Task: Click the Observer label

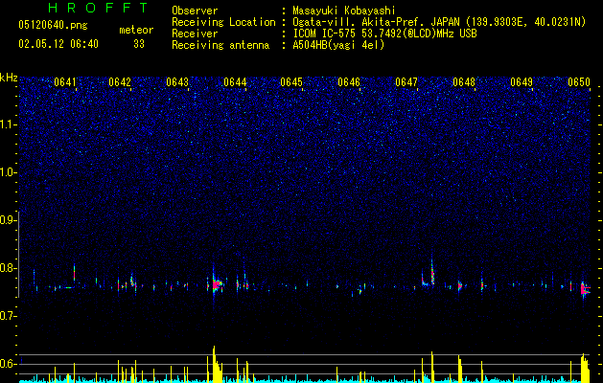Action: coord(195,11)
